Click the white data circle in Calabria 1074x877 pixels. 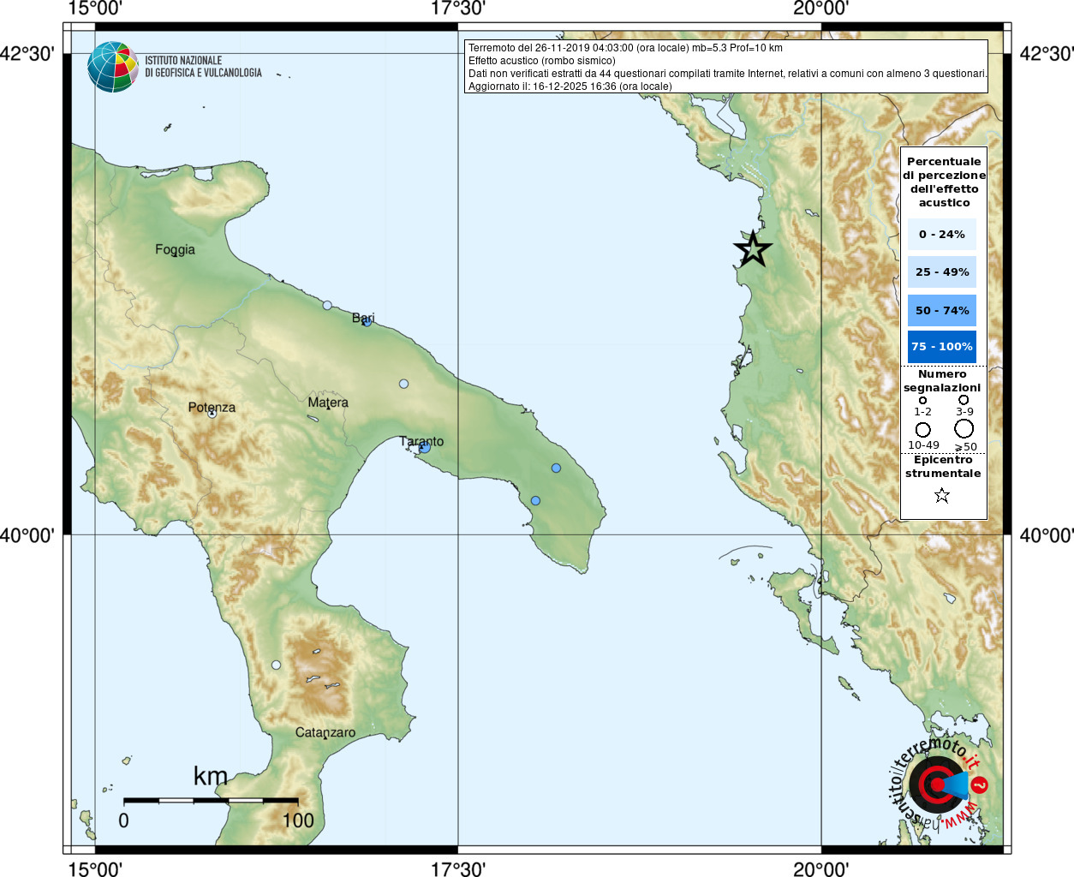(x=276, y=665)
